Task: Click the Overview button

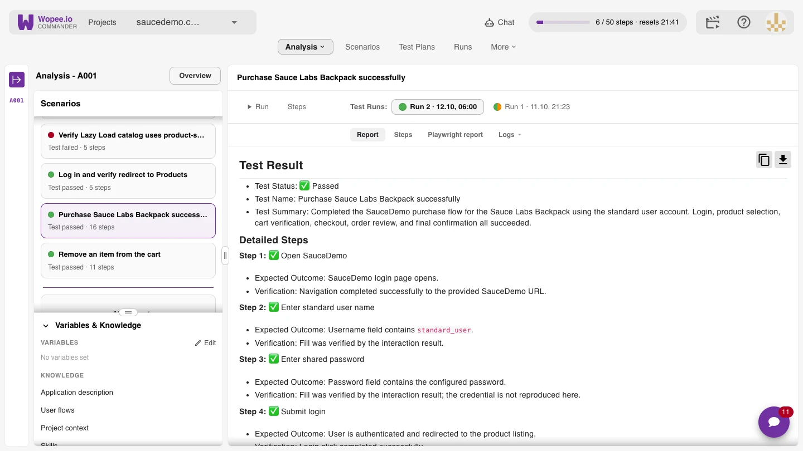Action: (195, 76)
